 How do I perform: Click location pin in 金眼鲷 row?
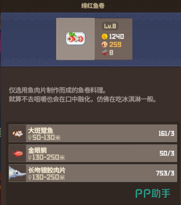(x=30, y=157)
